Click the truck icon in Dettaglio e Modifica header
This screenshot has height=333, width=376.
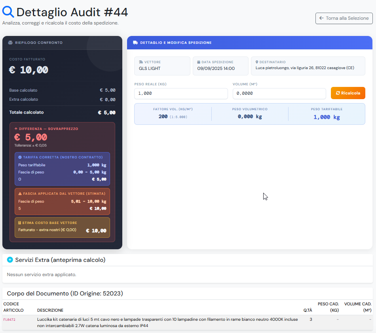[x=135, y=43]
